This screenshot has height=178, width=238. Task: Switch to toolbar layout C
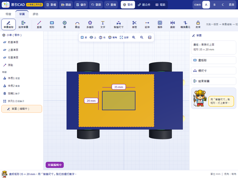pyautogui.click(x=223, y=5)
